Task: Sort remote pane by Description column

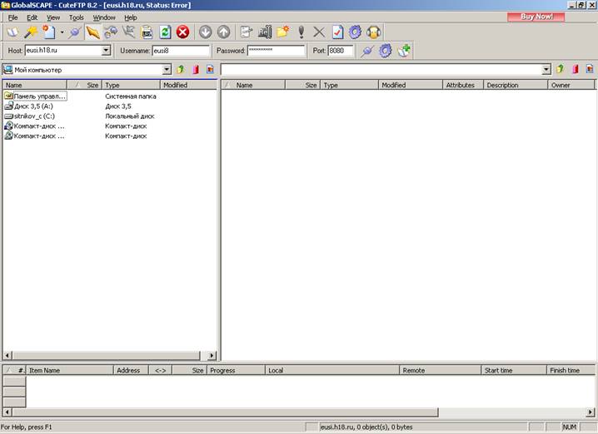Action: pyautogui.click(x=516, y=85)
